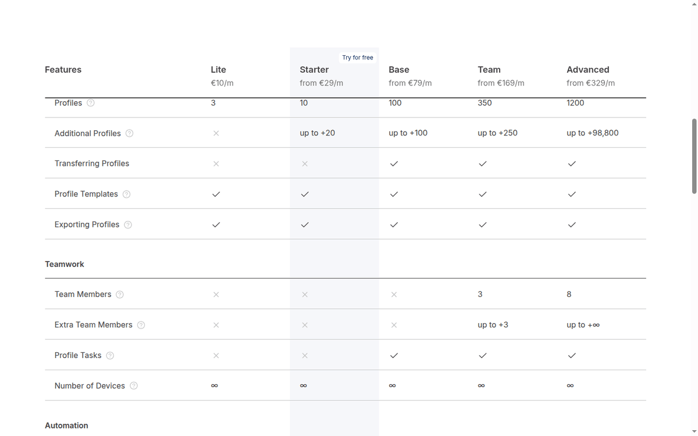
Task: Click the Number of Devices help icon
Action: click(x=134, y=386)
